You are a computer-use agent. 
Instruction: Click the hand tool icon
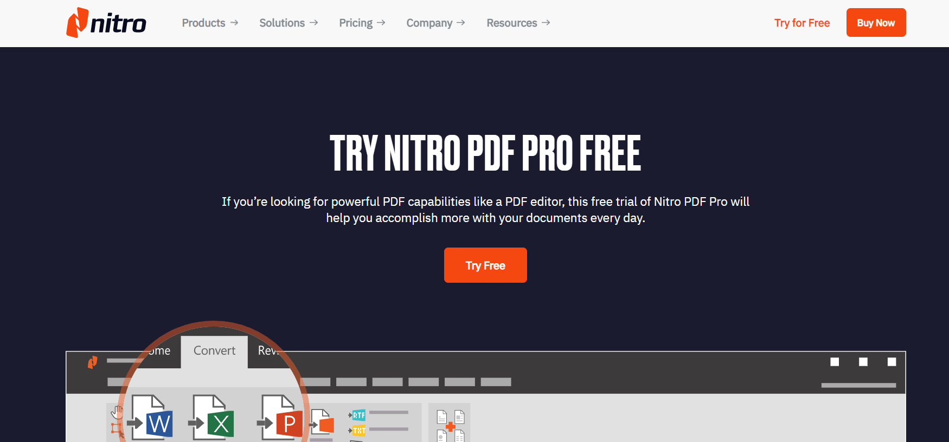(x=117, y=413)
